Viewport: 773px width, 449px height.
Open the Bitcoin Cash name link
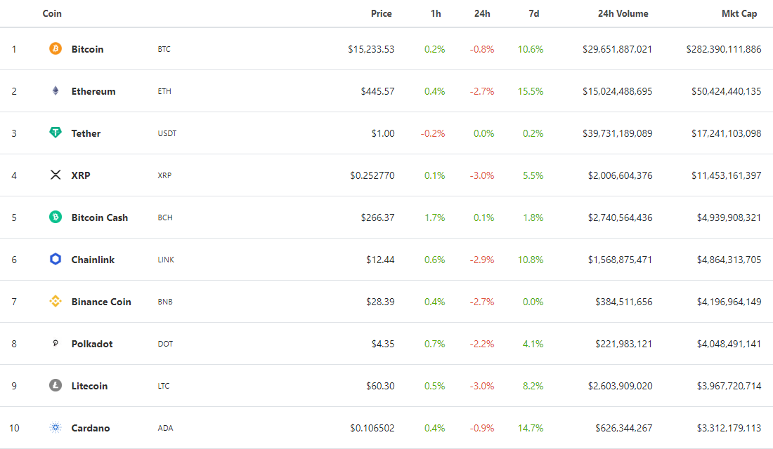coord(100,217)
